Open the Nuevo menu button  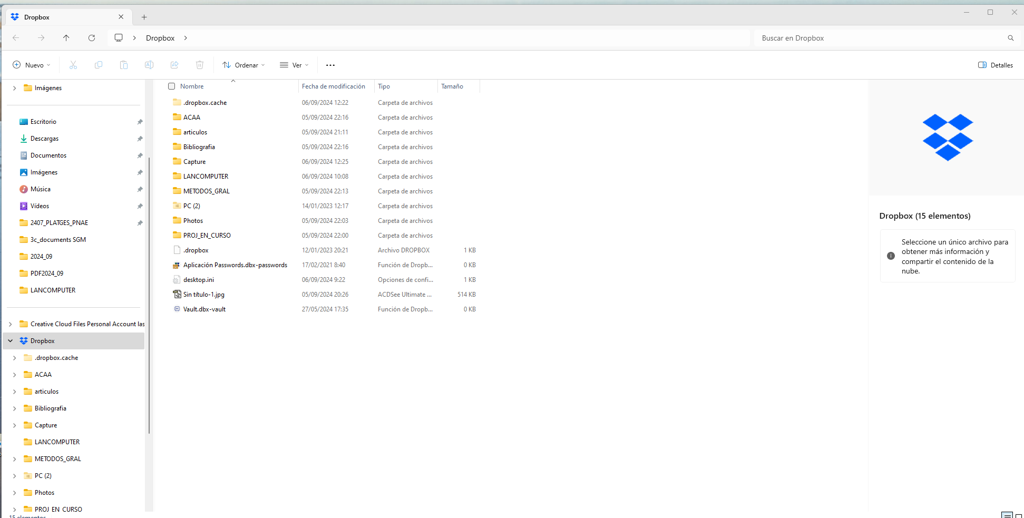click(x=32, y=65)
